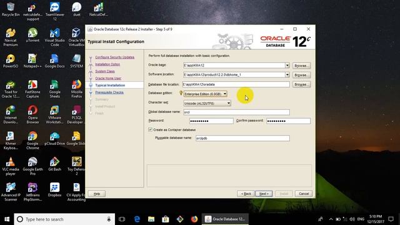Click the Global database name field
The width and height of the screenshot is (400, 225).
coord(236,112)
